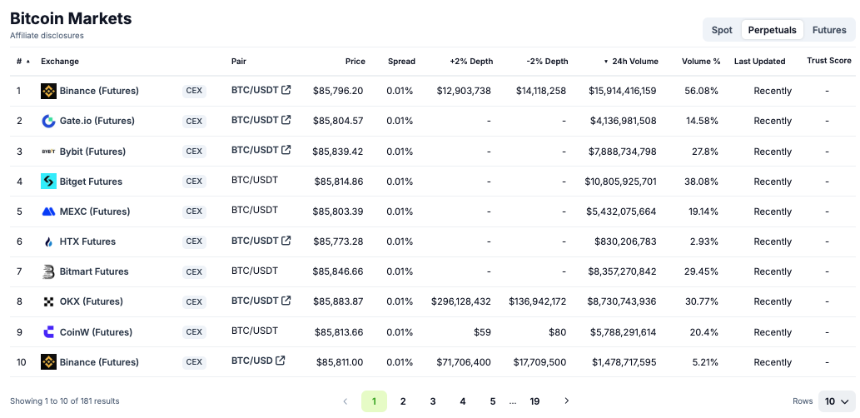Open Affiliate disclosures link
Viewport: 860px width, 418px height.
47,36
